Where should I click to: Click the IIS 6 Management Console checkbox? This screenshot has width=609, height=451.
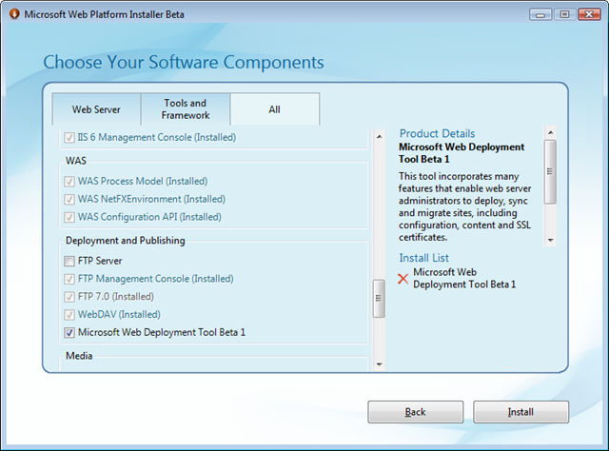click(69, 138)
